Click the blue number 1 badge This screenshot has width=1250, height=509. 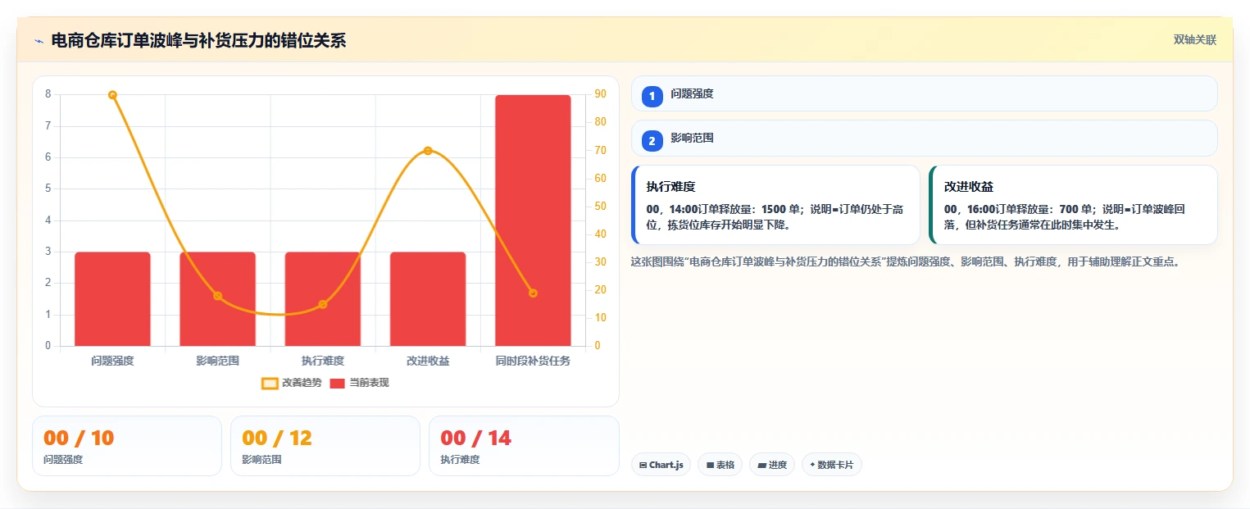pyautogui.click(x=652, y=97)
